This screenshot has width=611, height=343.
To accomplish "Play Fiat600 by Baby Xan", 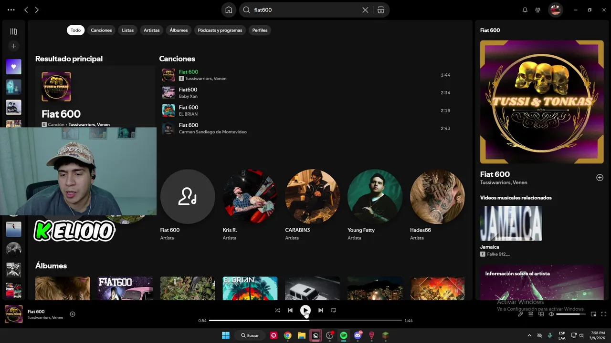I will pyautogui.click(x=306, y=92).
